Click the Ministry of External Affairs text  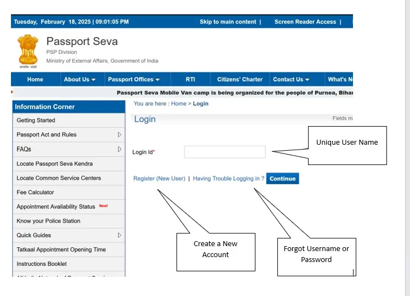(x=102, y=61)
